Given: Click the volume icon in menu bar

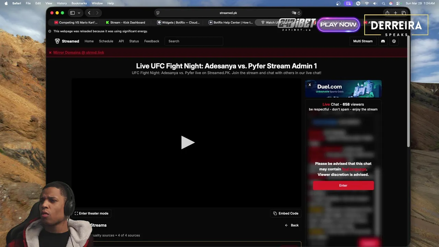Looking at the screenshot, I should [375, 3].
